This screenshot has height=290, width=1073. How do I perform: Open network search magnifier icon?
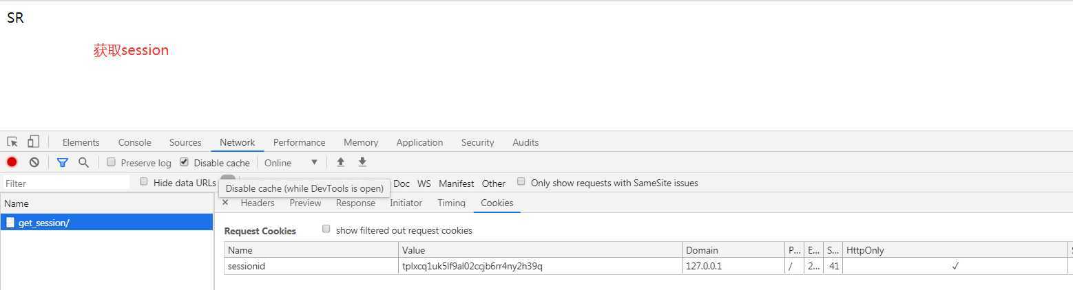pyautogui.click(x=83, y=162)
